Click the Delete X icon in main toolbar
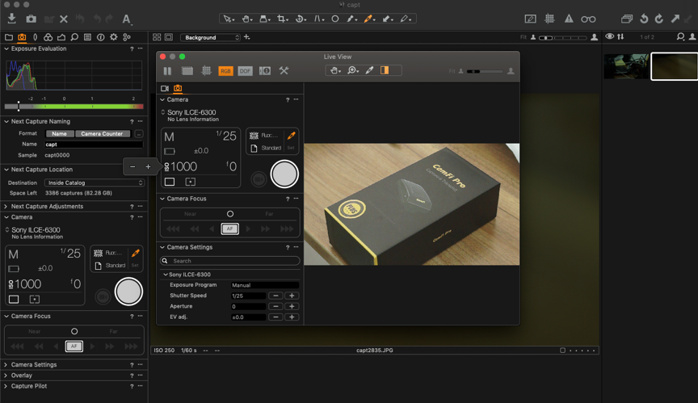Screen dimensions: 698x403 pyautogui.click(x=64, y=19)
